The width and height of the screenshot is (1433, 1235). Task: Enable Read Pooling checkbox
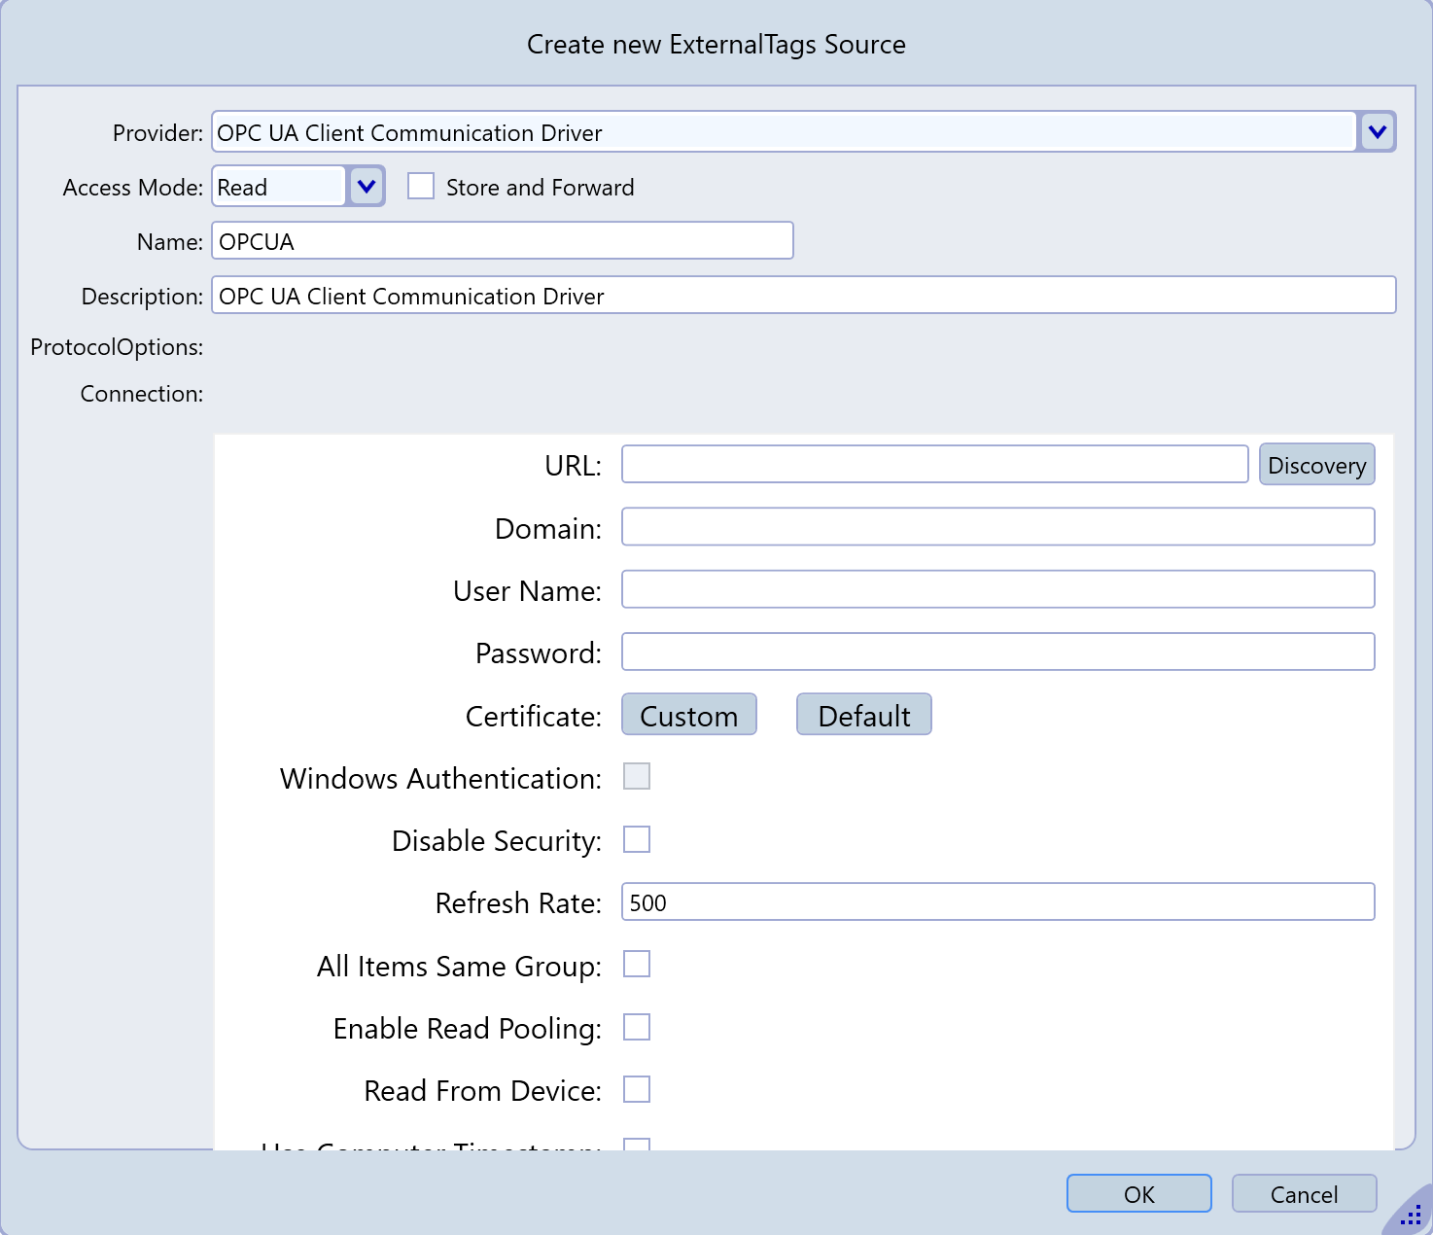coord(637,1027)
